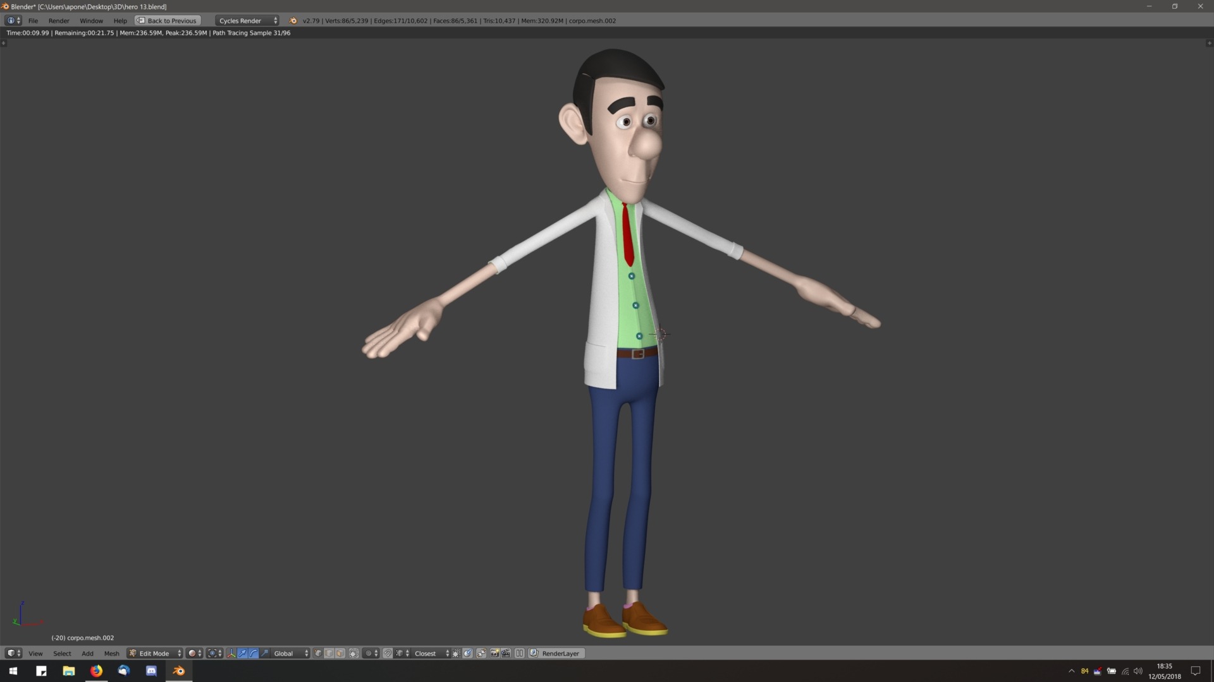The image size is (1214, 682).
Task: Open the Window menu
Action: tap(91, 21)
